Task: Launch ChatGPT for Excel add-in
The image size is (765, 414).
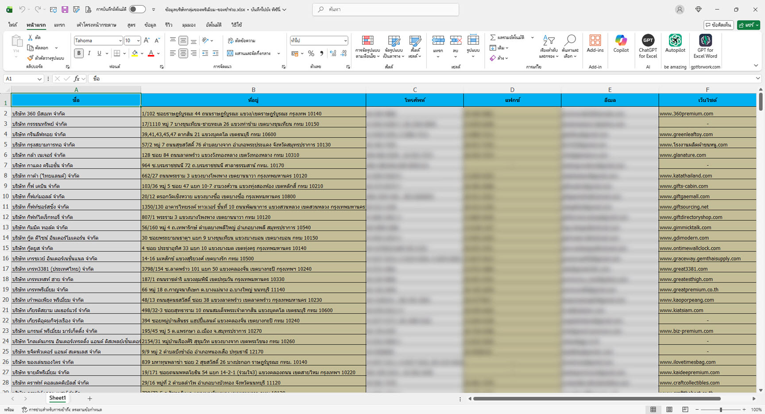Action: click(x=648, y=44)
